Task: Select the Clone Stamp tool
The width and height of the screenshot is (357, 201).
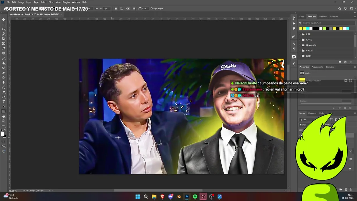Action: (x=4, y=63)
